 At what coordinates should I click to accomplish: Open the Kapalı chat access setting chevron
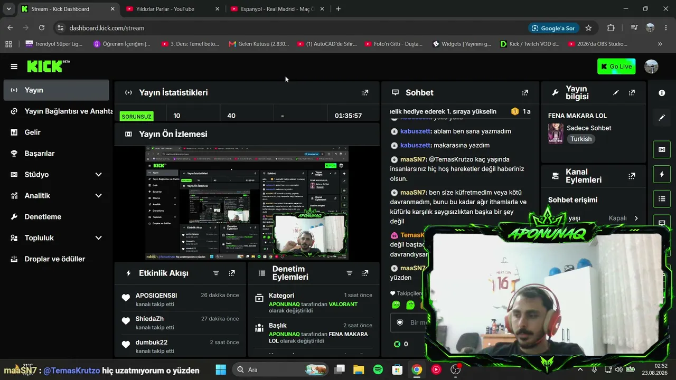[636, 218]
